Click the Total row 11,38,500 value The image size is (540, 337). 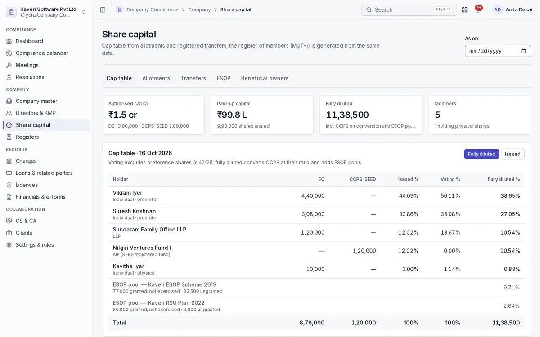[x=506, y=323]
